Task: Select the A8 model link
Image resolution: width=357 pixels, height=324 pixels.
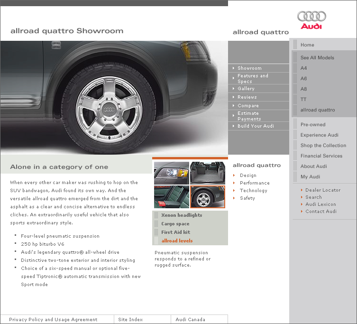Action: pyautogui.click(x=303, y=89)
